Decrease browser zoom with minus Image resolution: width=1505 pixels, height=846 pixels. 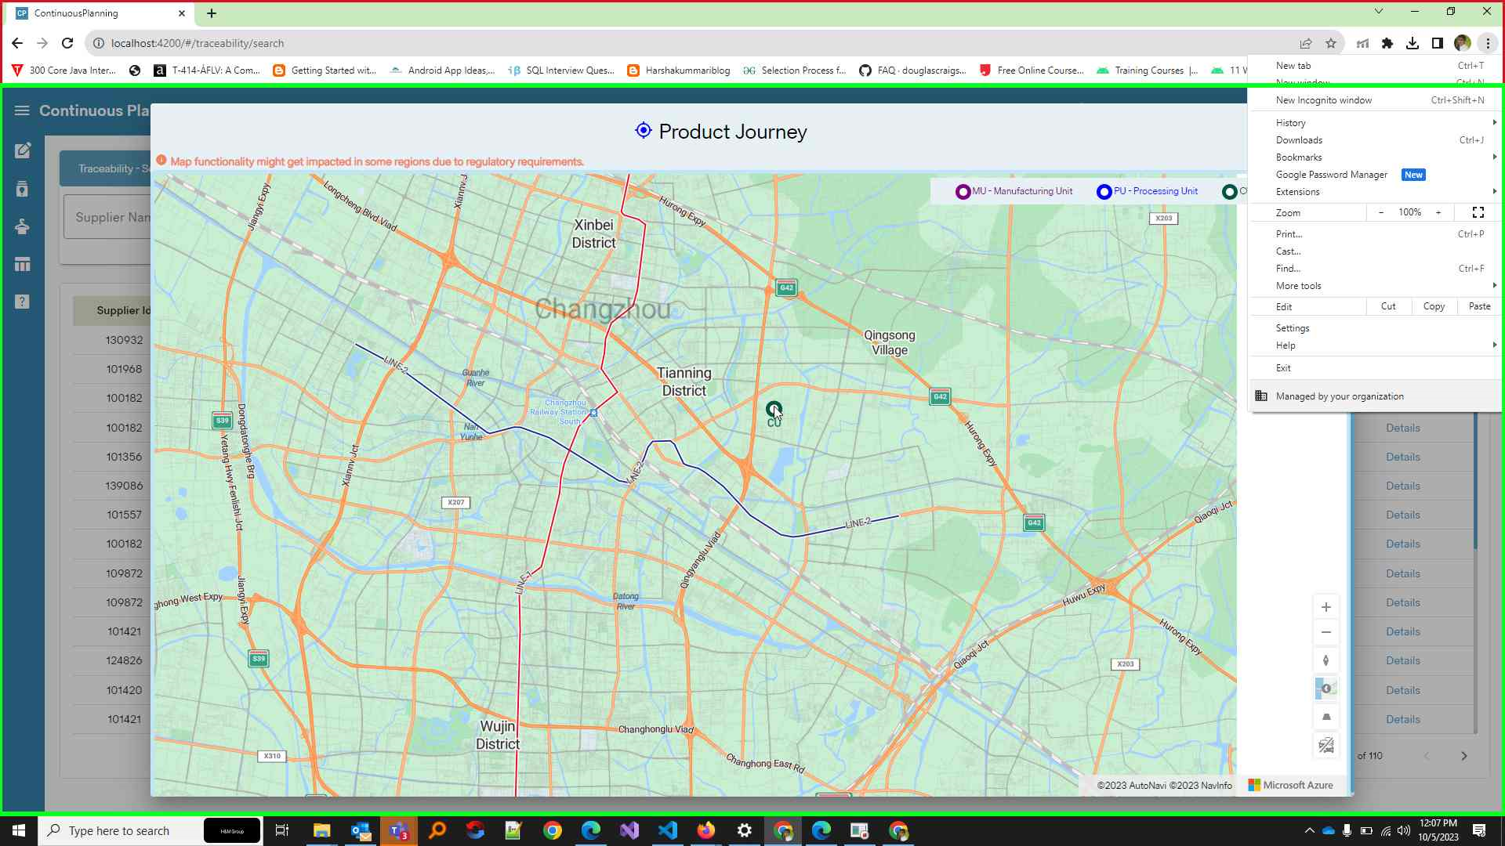pyautogui.click(x=1381, y=212)
